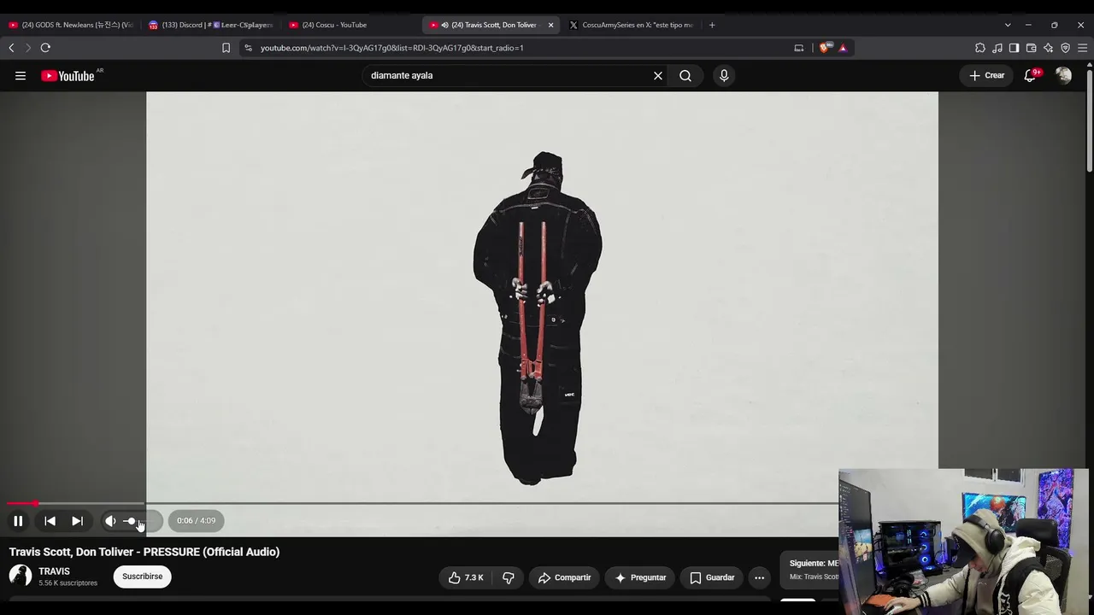Screen dimensions: 1094x615
Task: Click the Crear button
Action: pyautogui.click(x=987, y=76)
